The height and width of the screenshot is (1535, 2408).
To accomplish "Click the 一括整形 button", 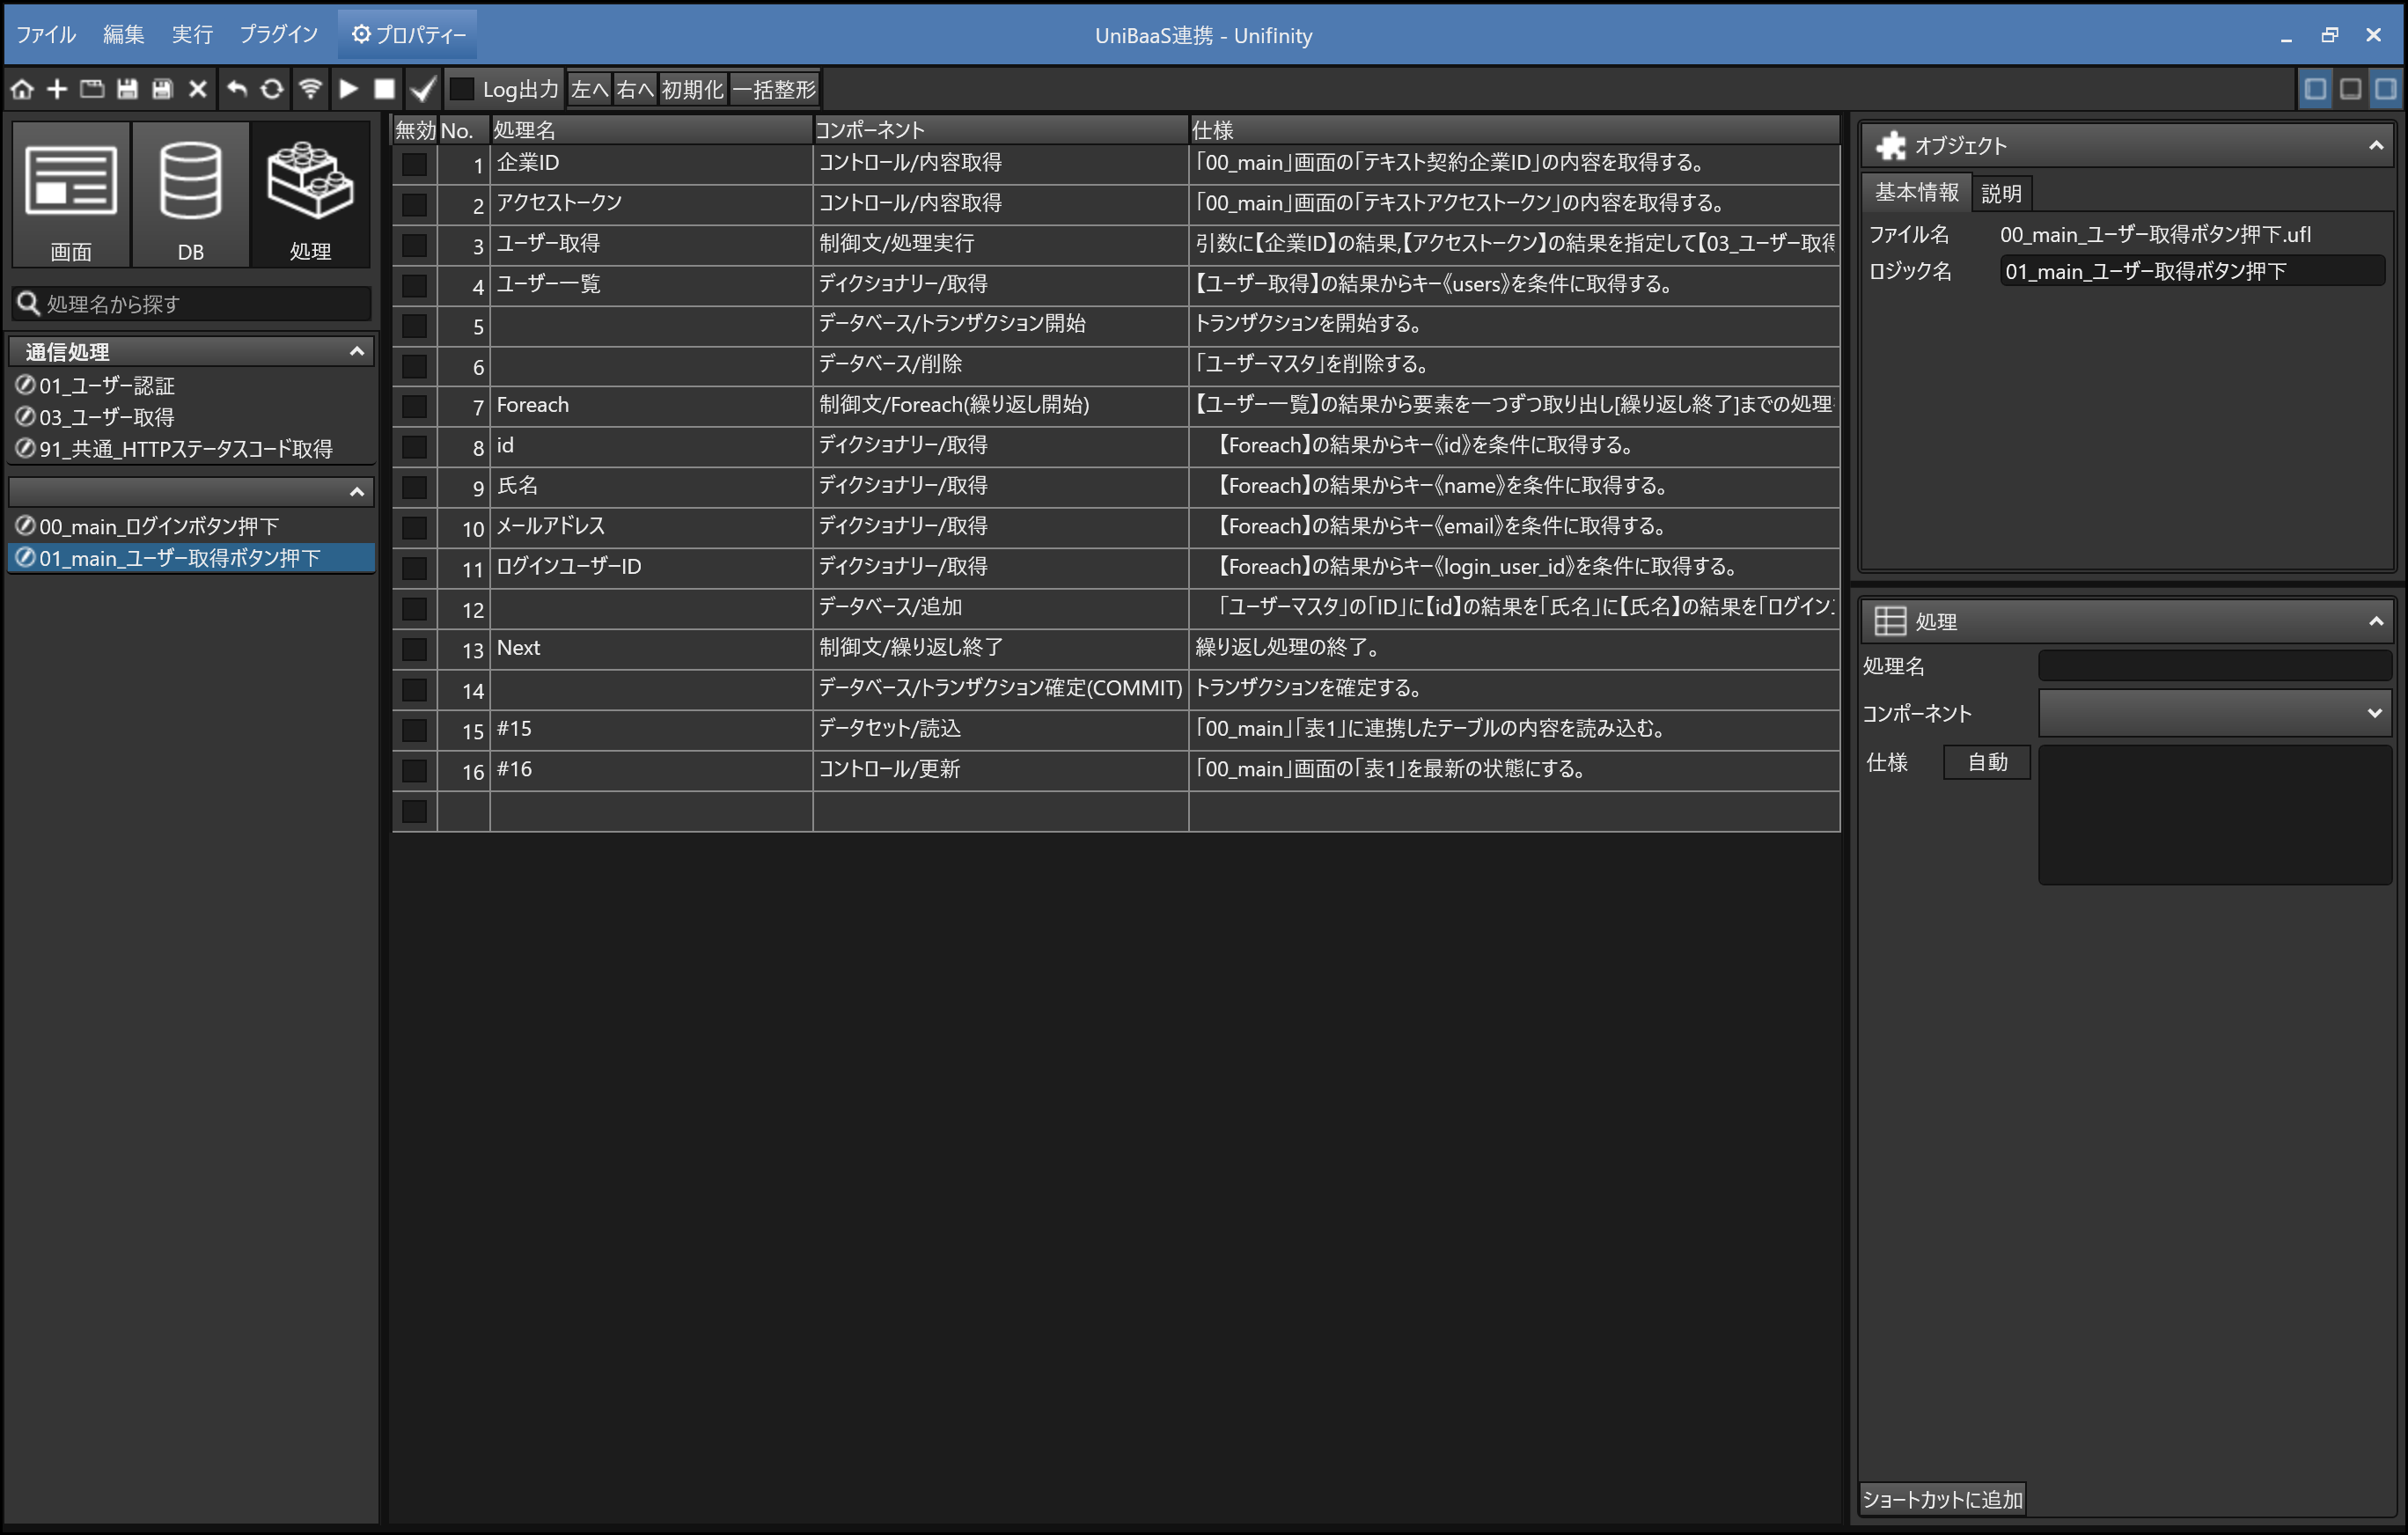I will [x=774, y=89].
